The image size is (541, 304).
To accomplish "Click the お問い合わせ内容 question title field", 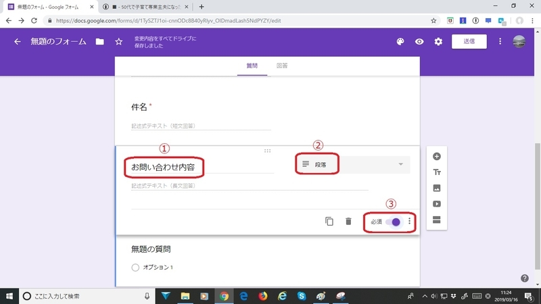I will tap(202, 167).
